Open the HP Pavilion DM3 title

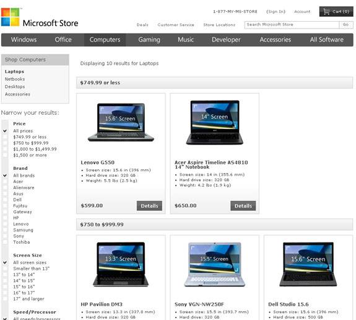click(x=102, y=304)
